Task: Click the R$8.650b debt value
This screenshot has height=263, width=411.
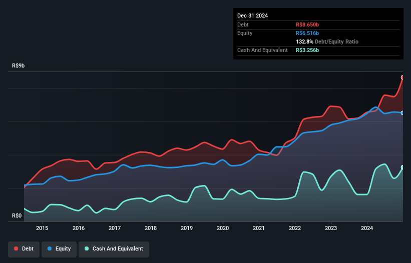Action: tap(307, 24)
